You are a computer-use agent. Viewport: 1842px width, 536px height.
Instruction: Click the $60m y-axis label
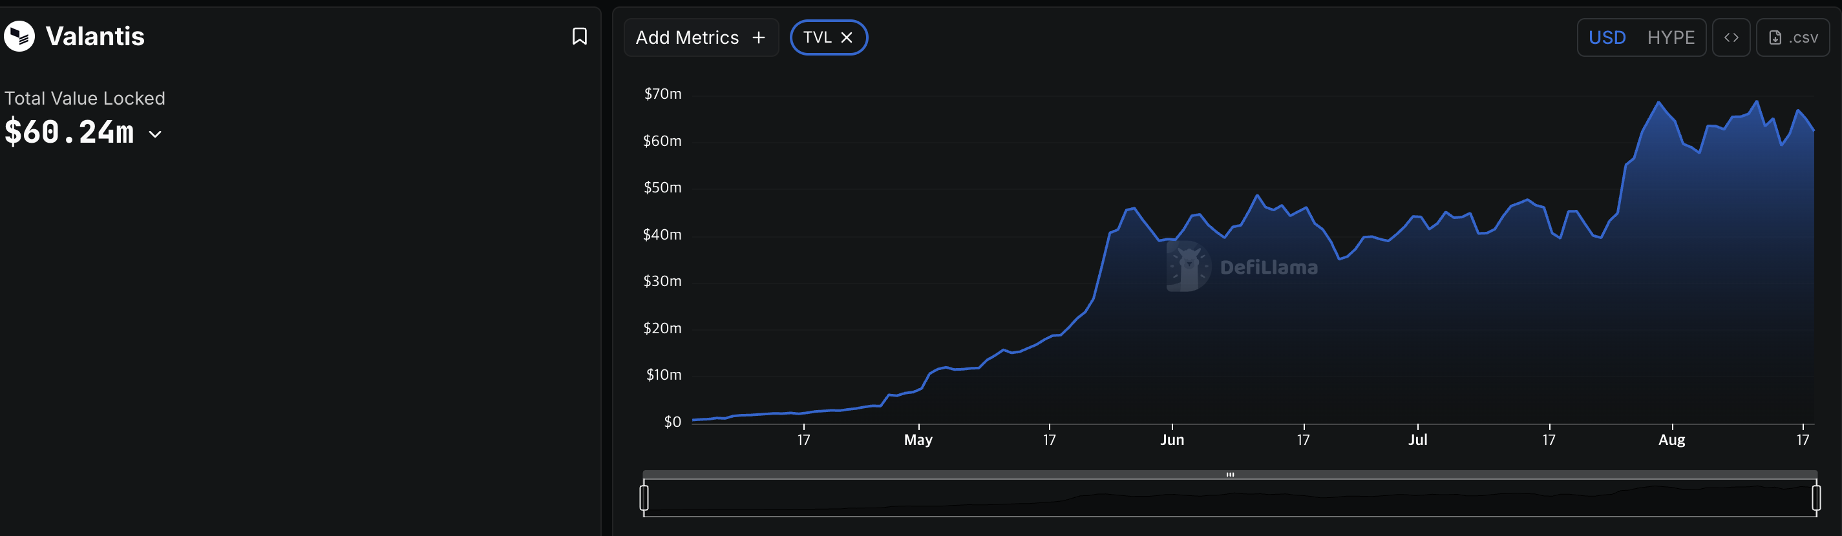662,141
